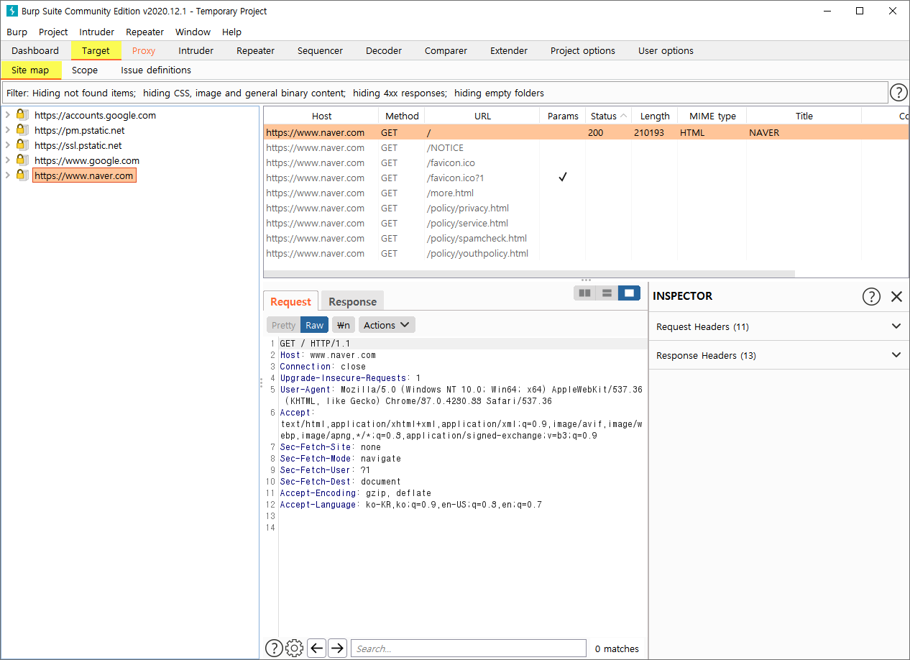Select the Request tab
Viewport: 910px width, 660px height.
[x=291, y=301]
